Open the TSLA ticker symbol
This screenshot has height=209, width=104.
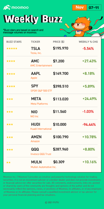pos(36,49)
